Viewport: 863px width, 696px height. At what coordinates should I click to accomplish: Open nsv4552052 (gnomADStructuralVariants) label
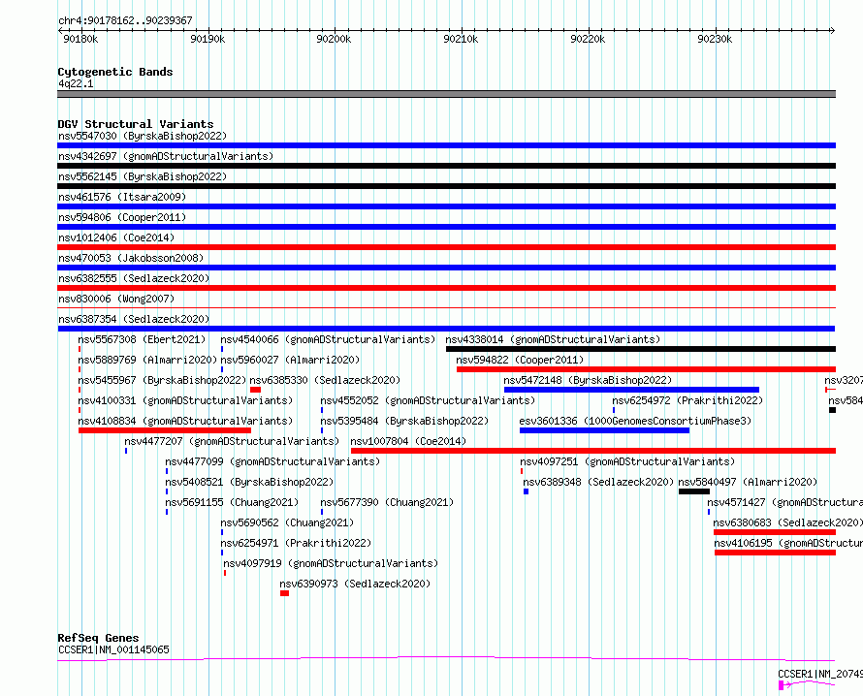pos(428,400)
